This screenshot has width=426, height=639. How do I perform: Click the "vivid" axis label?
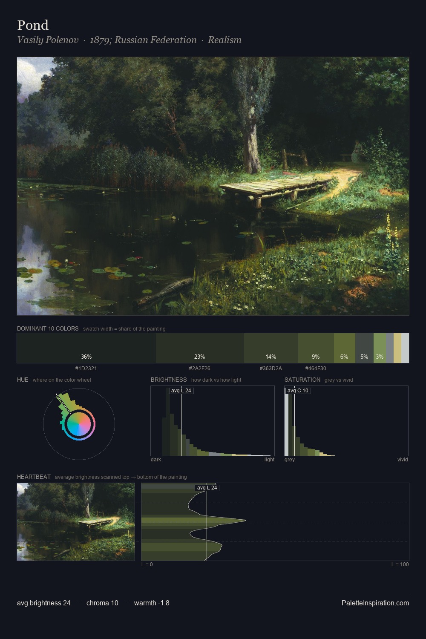coord(403,460)
